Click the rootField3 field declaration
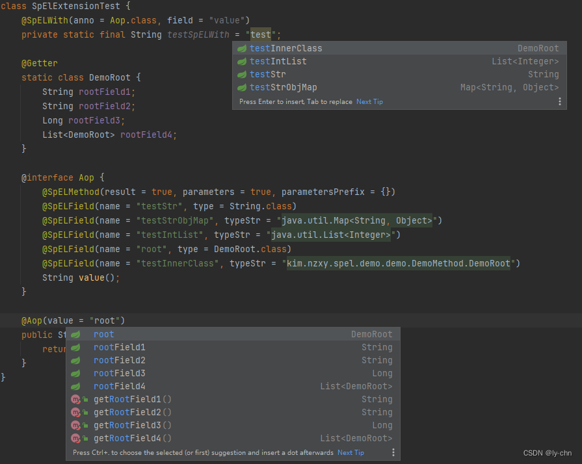 click(x=94, y=120)
